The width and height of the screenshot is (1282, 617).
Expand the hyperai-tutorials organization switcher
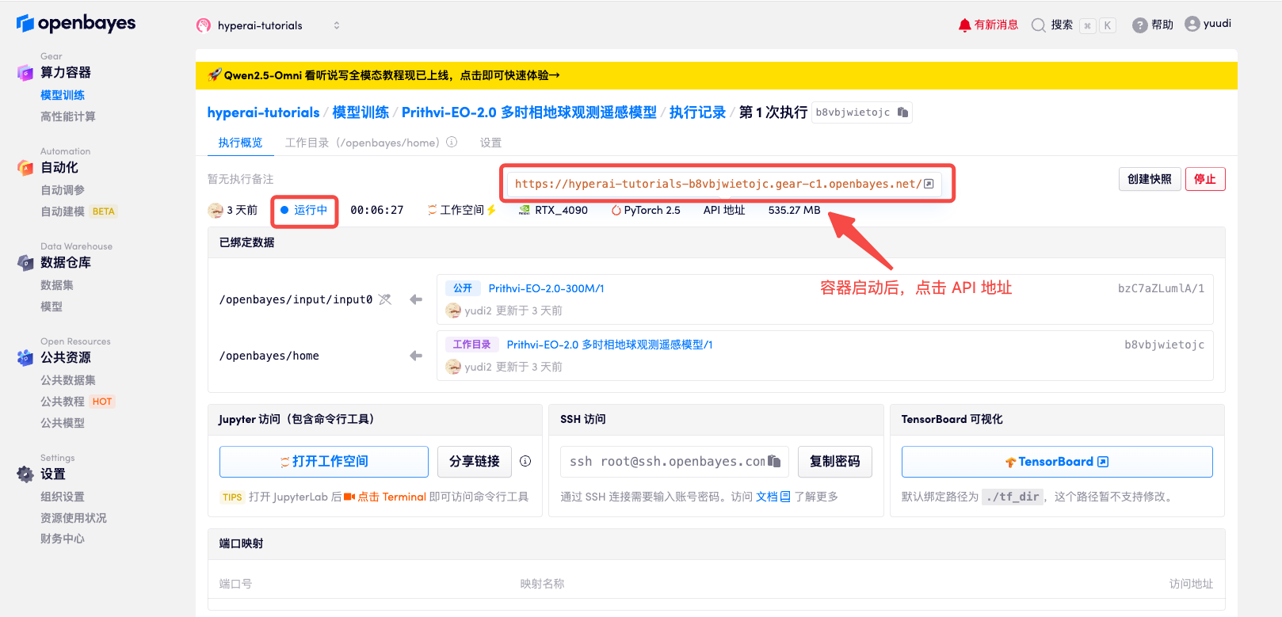click(336, 25)
